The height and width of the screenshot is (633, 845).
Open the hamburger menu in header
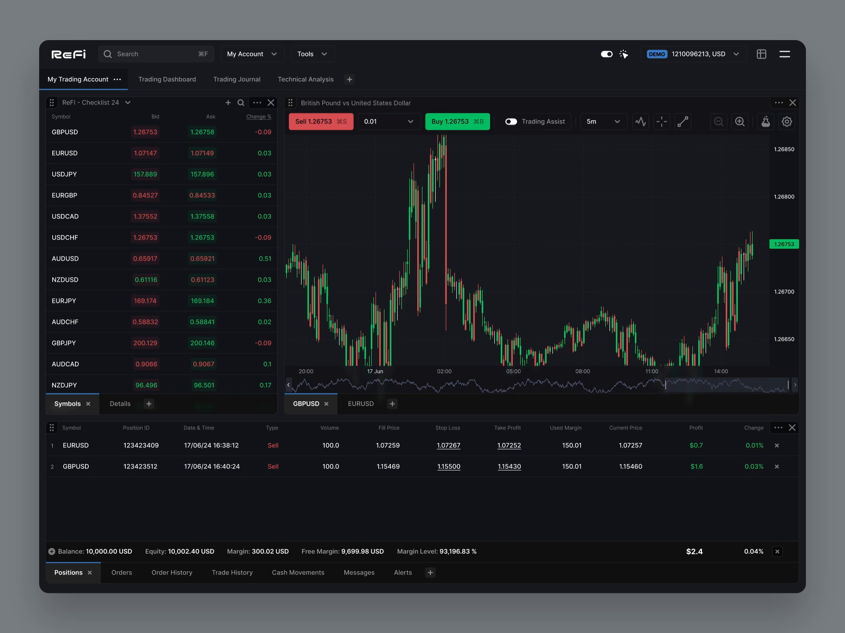coord(785,54)
